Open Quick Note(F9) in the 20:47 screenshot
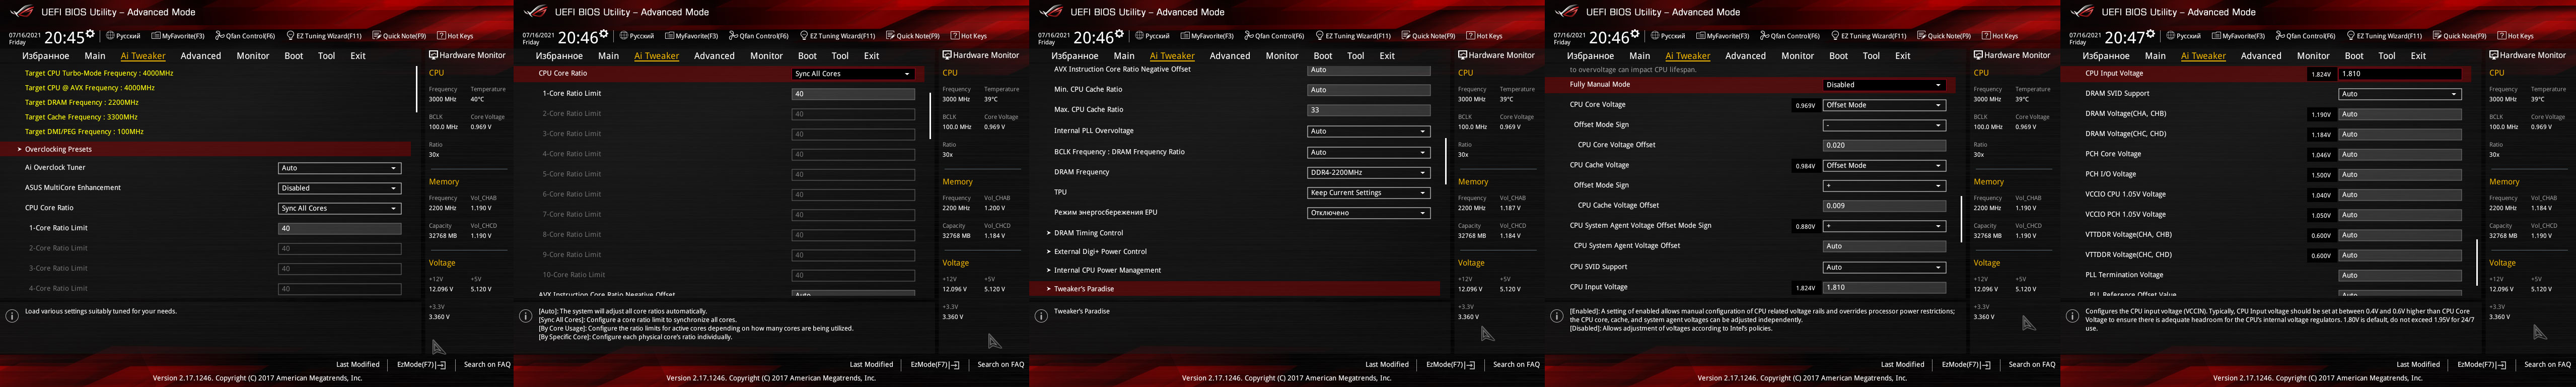Image resolution: width=2576 pixels, height=387 pixels. (x=2458, y=36)
